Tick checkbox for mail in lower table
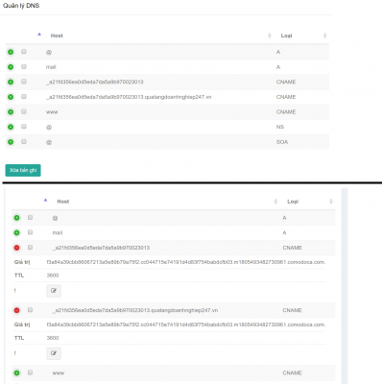 click(30, 232)
